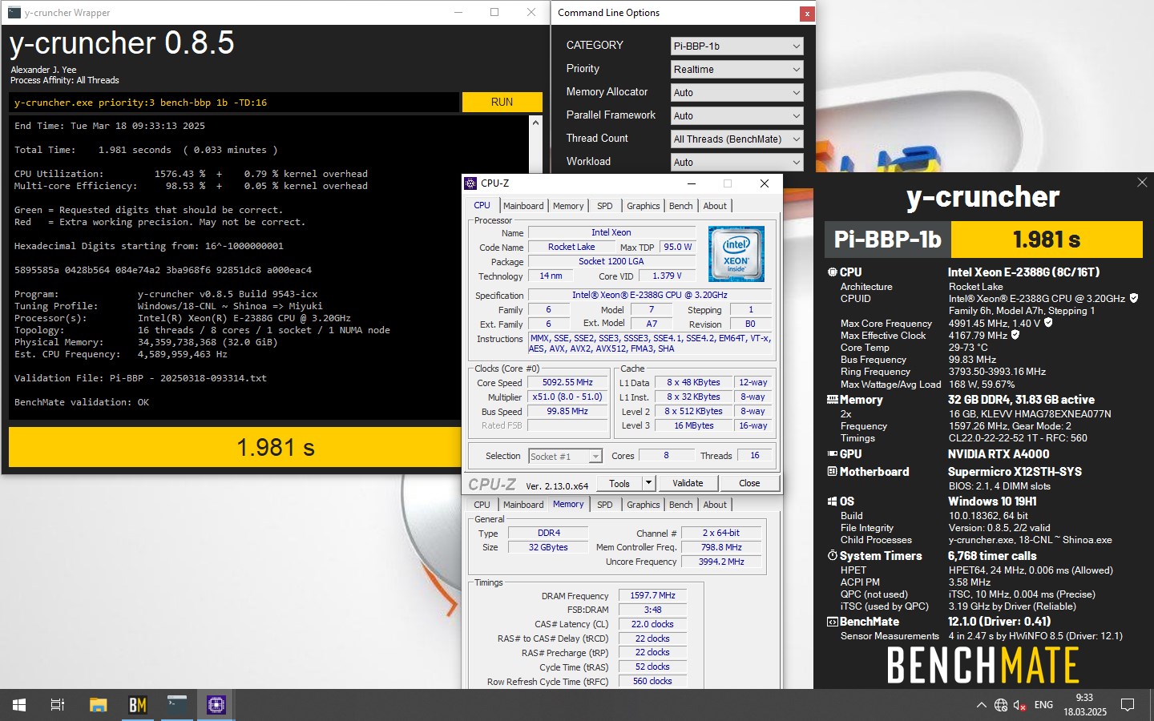Viewport: 1154px width, 721px height.
Task: Click the Code Name field Rocket Lake in CPU-Z
Action: [x=571, y=247]
